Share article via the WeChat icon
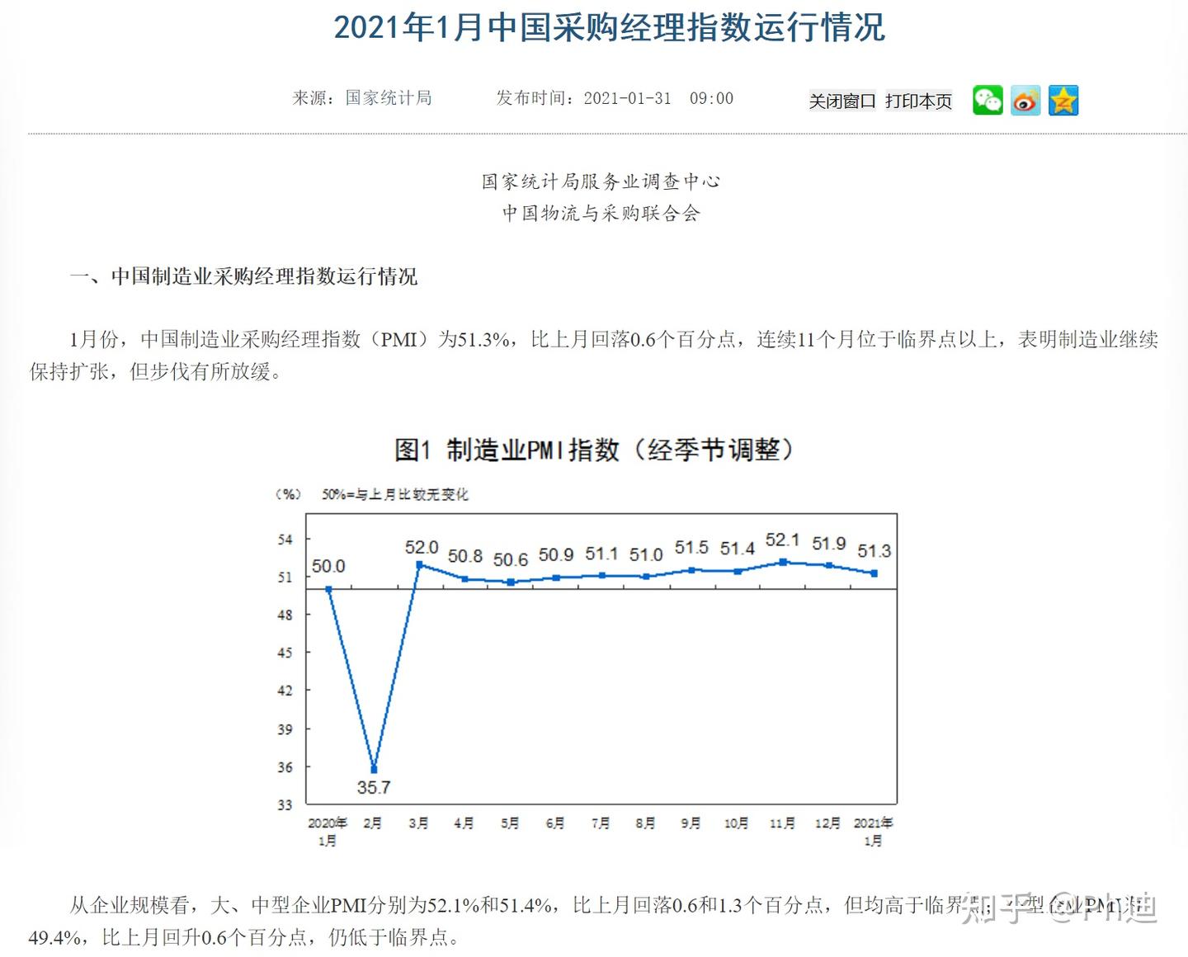The width and height of the screenshot is (1188, 957). (987, 99)
